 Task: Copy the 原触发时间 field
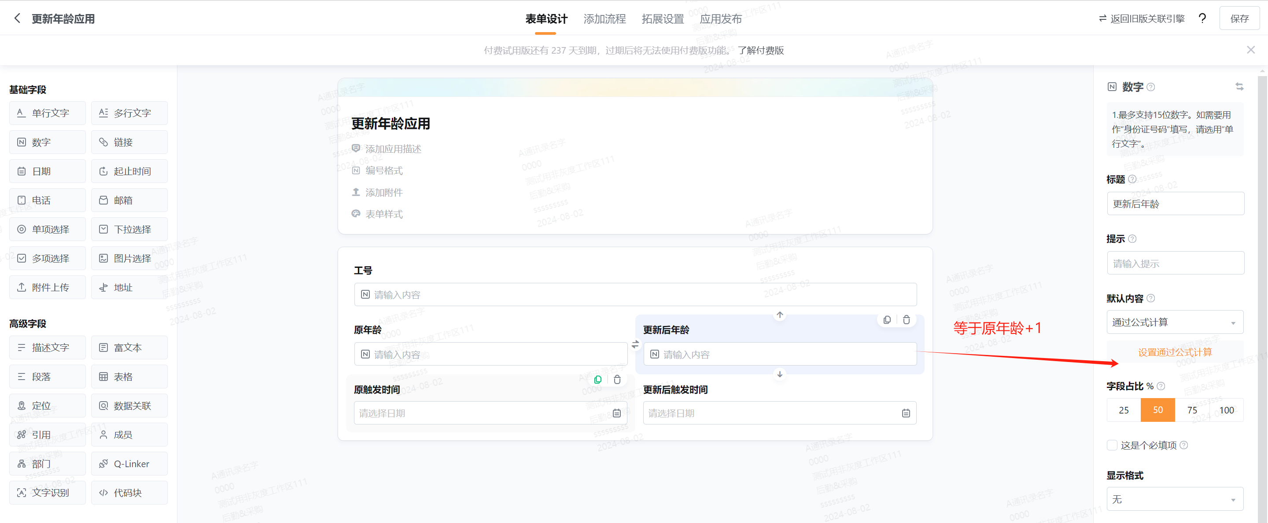[597, 379]
